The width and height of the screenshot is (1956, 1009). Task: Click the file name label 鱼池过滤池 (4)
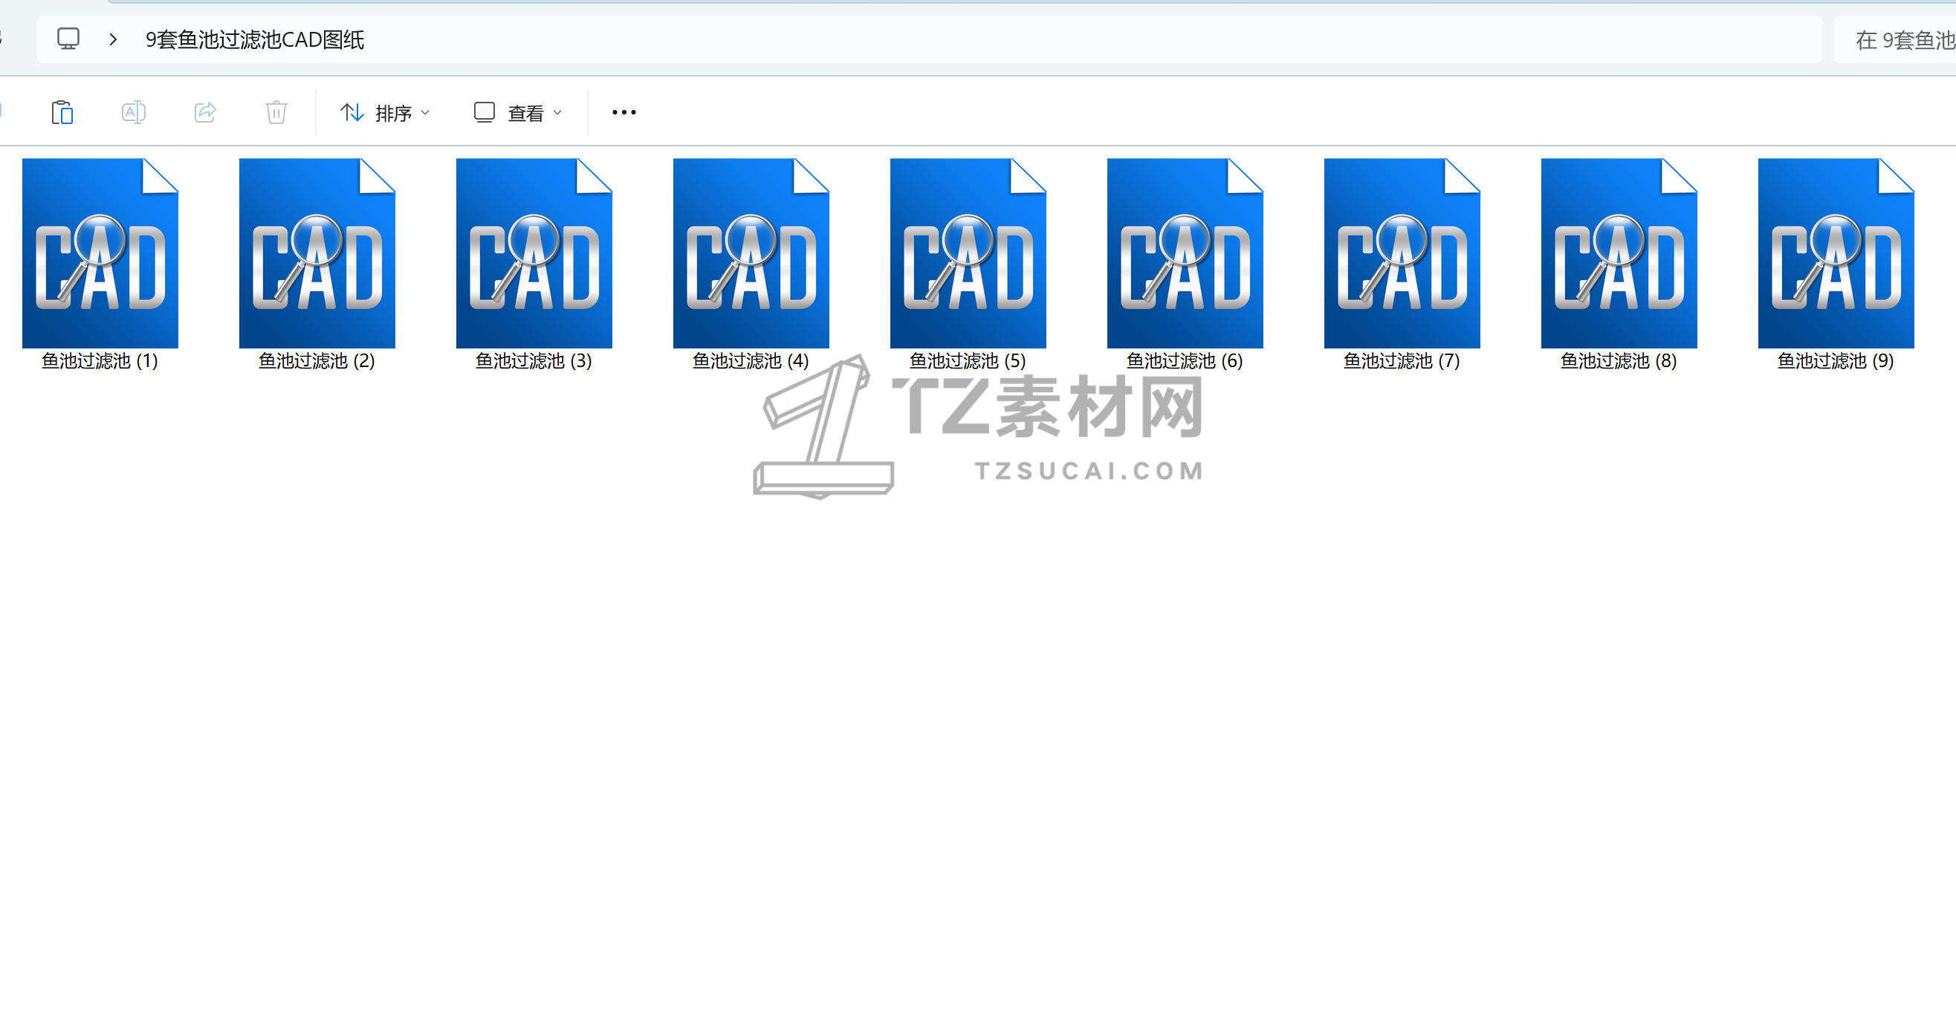click(750, 360)
